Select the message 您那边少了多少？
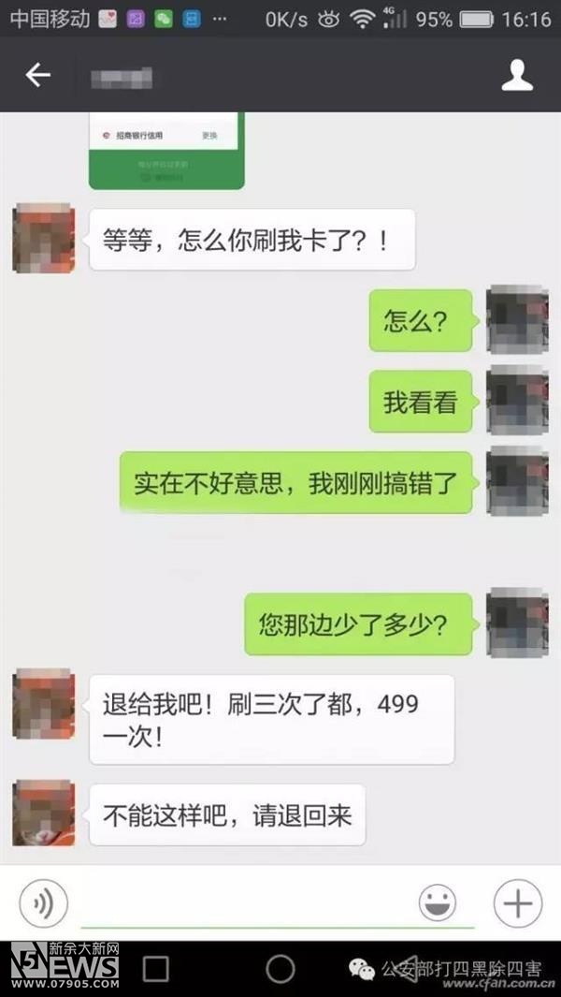Image resolution: width=561 pixels, height=997 pixels. pyautogui.click(x=359, y=624)
